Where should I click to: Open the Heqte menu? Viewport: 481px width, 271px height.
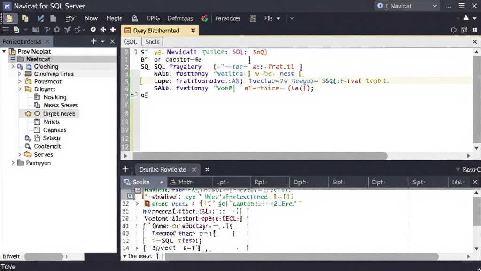(114, 18)
